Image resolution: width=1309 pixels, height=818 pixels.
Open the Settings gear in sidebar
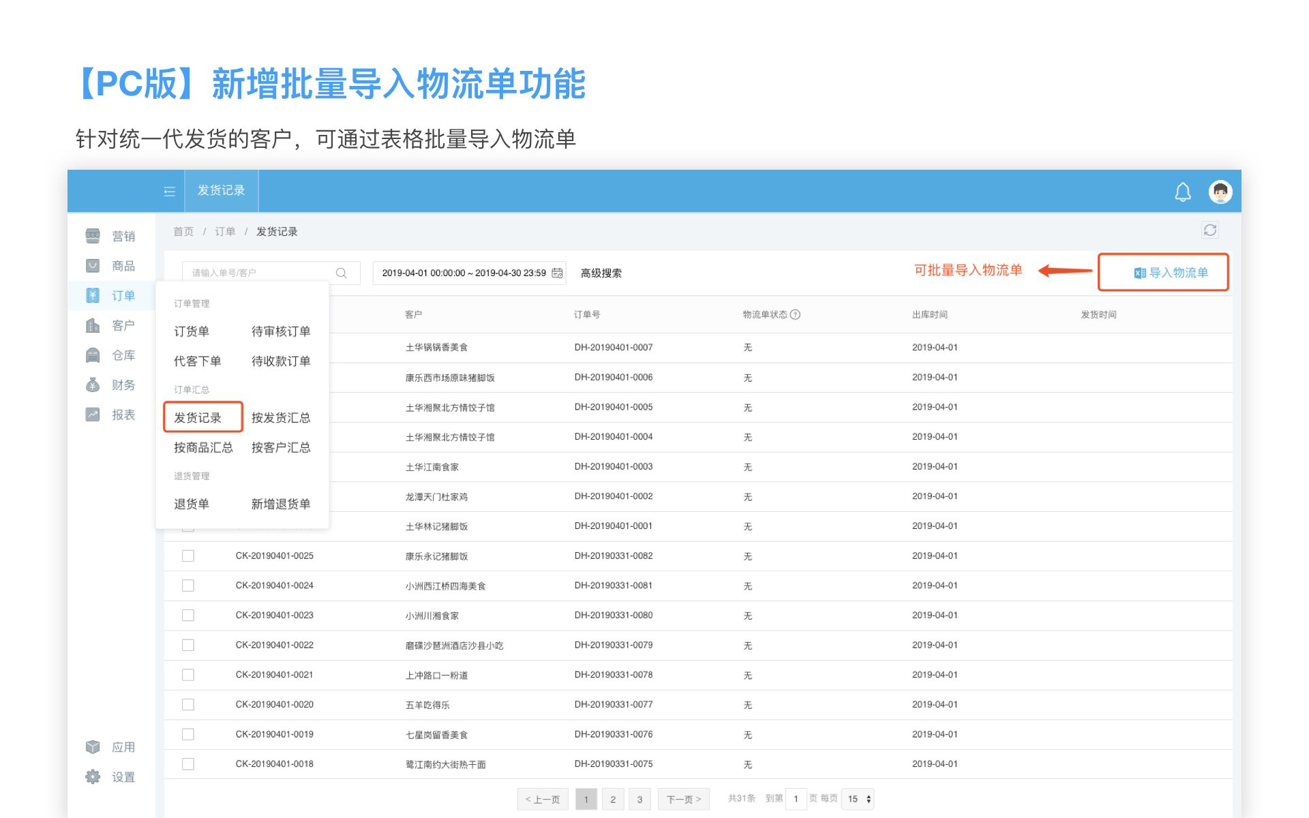point(93,776)
